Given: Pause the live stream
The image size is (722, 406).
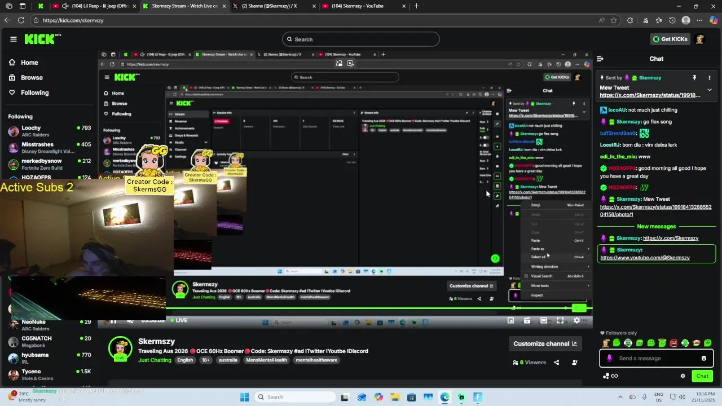Looking at the screenshot, I should coord(113,321).
